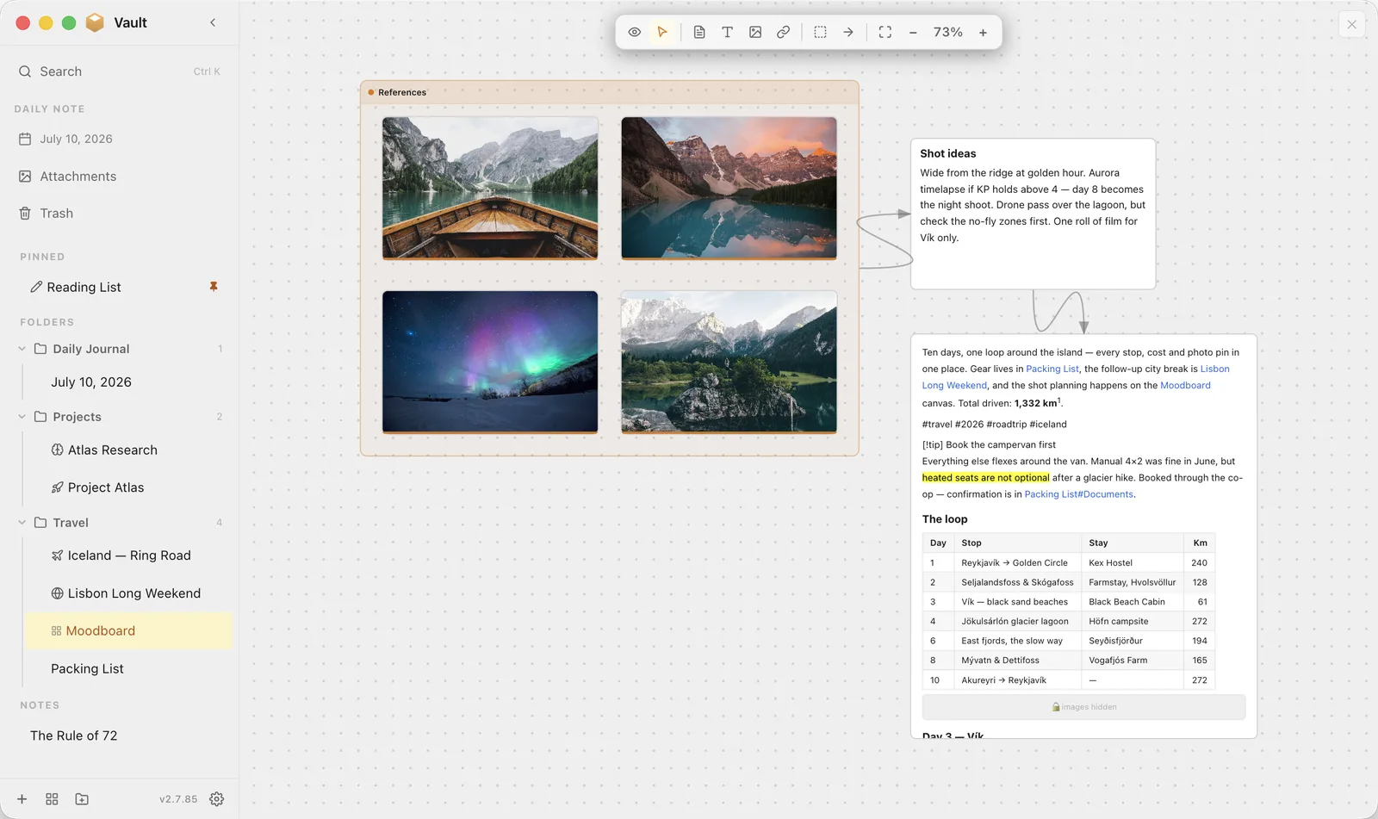Viewport: 1378px width, 819px height.
Task: Close the canvas with the X button
Action: (x=1352, y=24)
